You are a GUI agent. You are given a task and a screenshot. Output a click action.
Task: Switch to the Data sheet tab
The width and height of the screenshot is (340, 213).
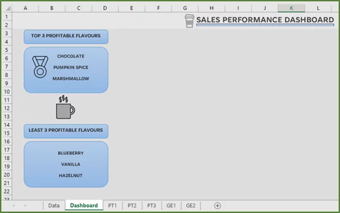coord(54,206)
